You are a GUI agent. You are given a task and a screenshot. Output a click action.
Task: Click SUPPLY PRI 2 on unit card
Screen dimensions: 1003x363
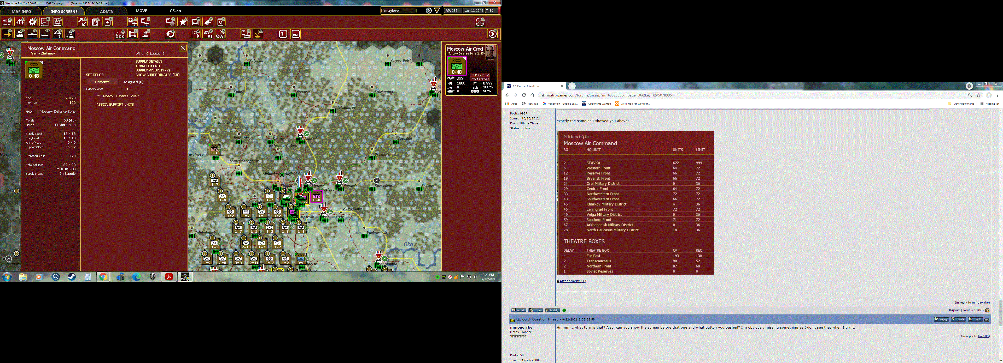click(480, 75)
